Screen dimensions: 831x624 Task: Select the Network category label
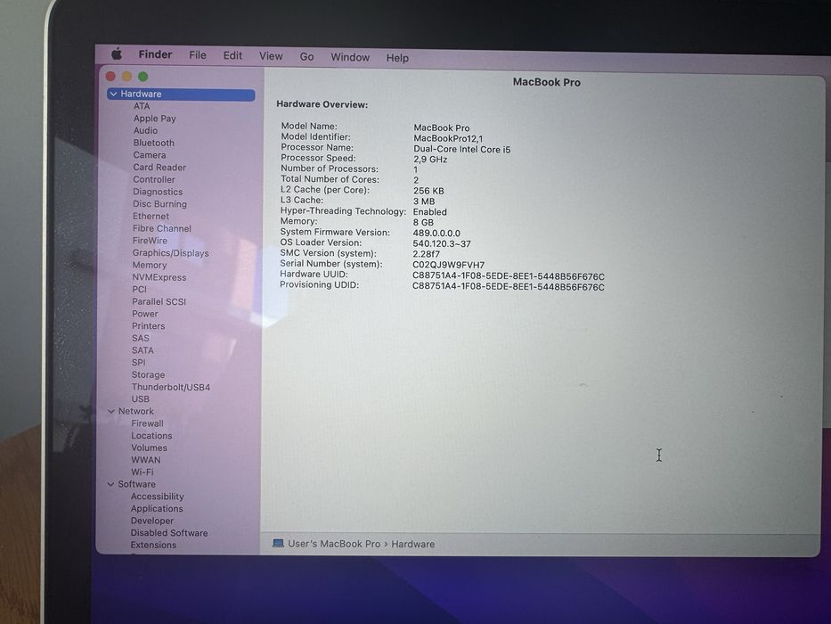[135, 411]
